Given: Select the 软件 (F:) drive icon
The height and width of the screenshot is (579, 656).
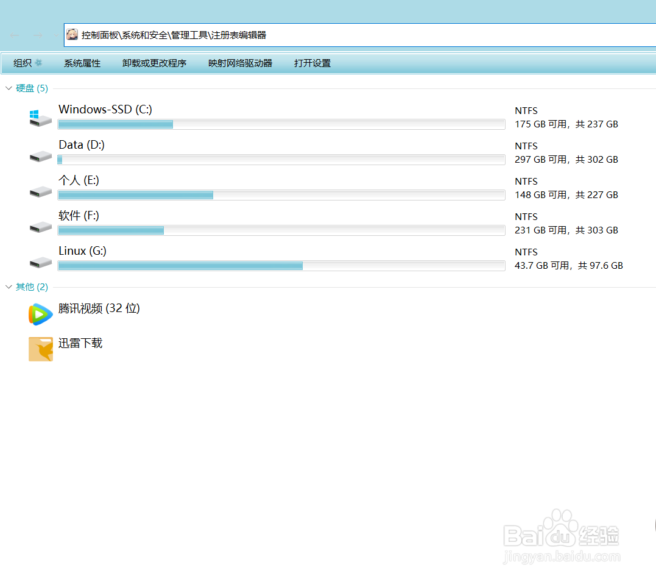Looking at the screenshot, I should click(x=41, y=227).
